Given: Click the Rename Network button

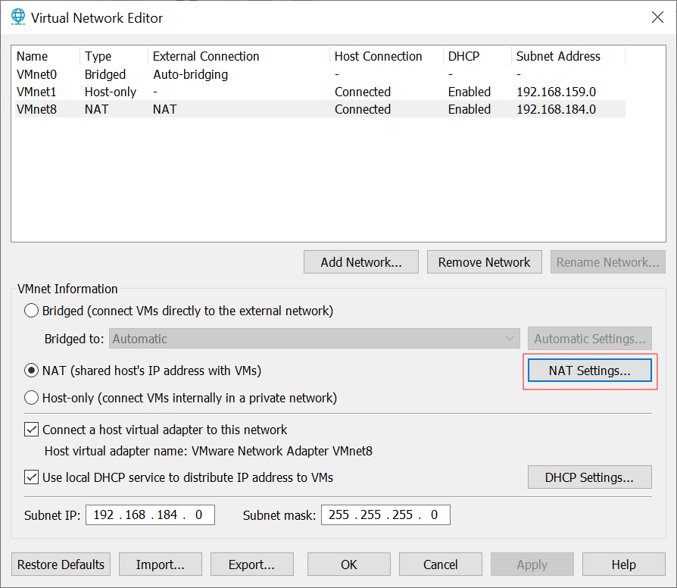Looking at the screenshot, I should pyautogui.click(x=608, y=262).
